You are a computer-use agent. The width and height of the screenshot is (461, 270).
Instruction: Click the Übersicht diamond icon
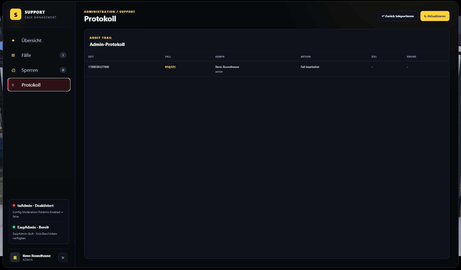coord(13,40)
